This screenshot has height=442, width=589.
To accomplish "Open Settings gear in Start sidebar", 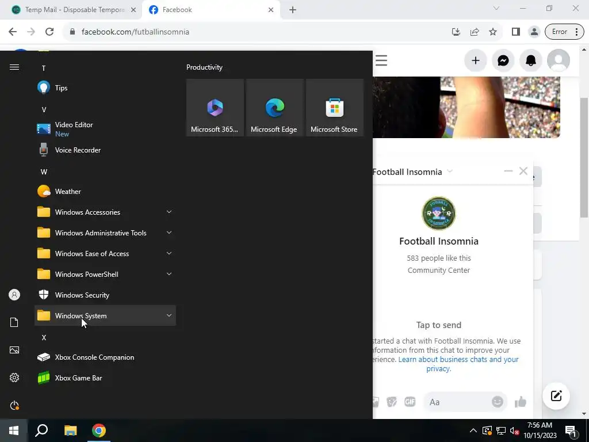I will tap(14, 378).
